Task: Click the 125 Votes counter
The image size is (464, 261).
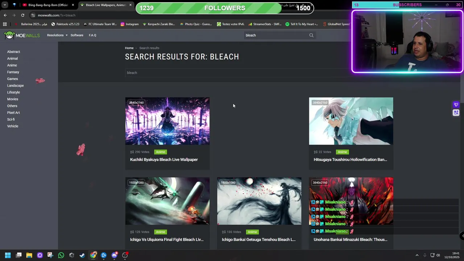Action: coord(140,232)
